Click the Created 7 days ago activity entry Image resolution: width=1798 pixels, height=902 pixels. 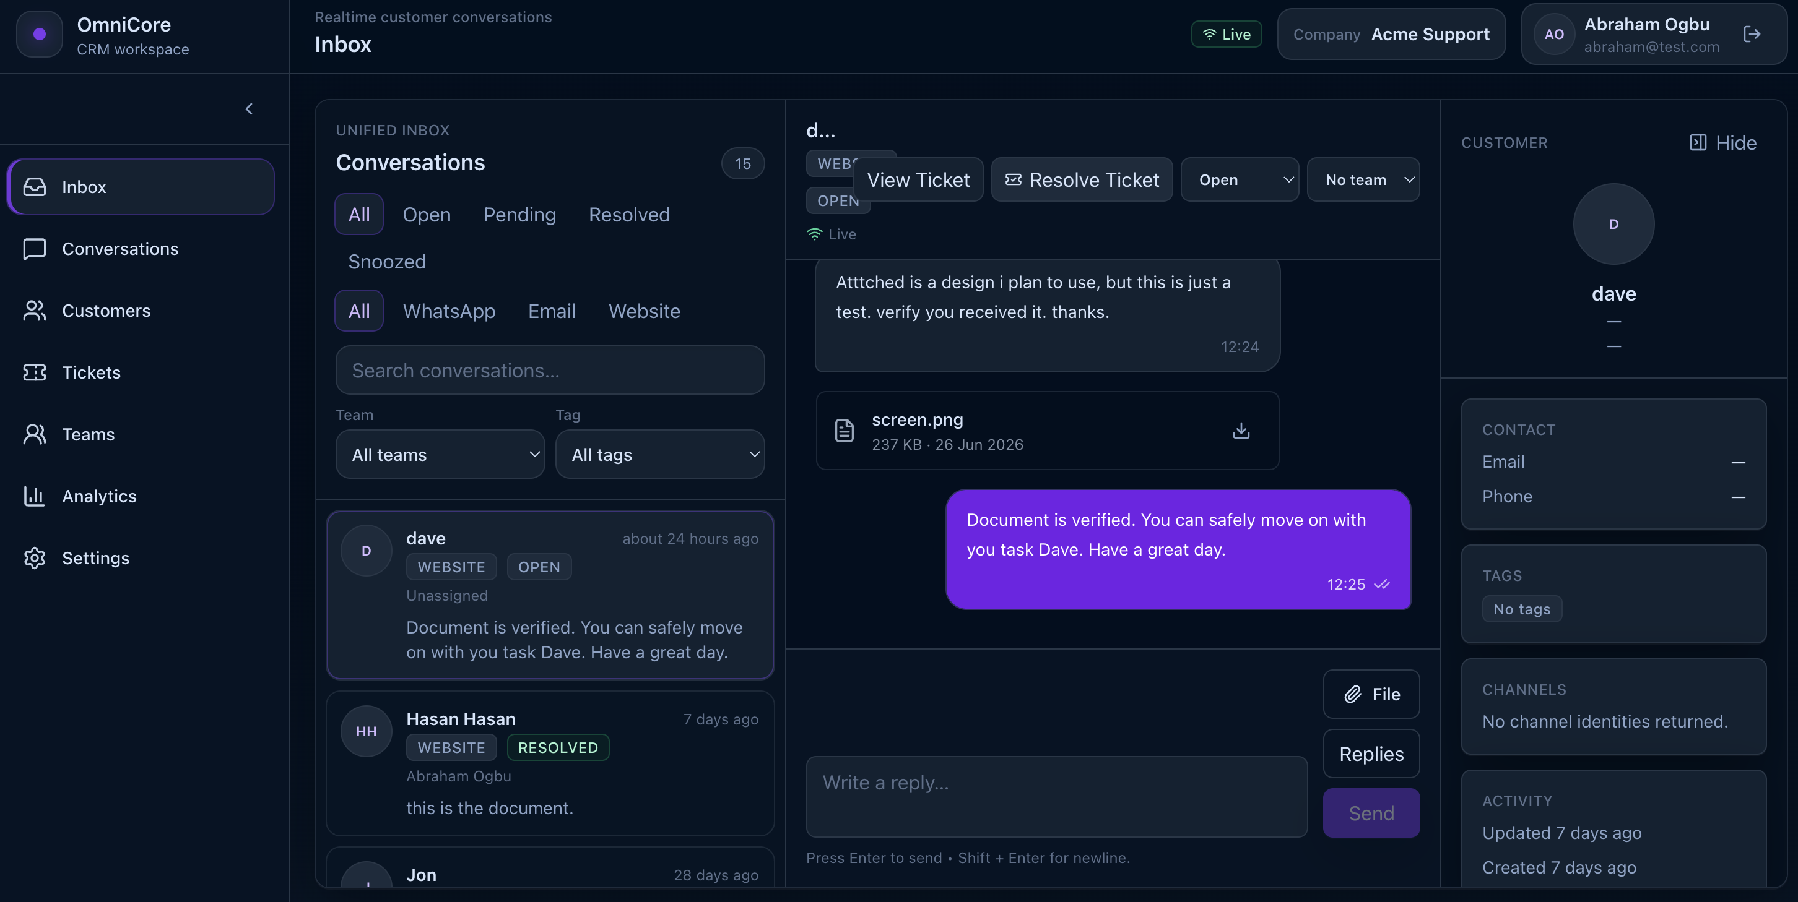[1558, 867]
